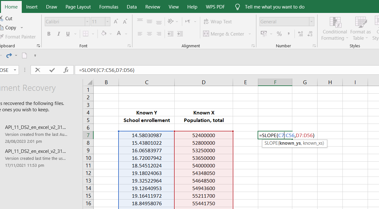The width and height of the screenshot is (379, 209).
Task: Click the Orientation text angle icon
Action: [171, 21]
